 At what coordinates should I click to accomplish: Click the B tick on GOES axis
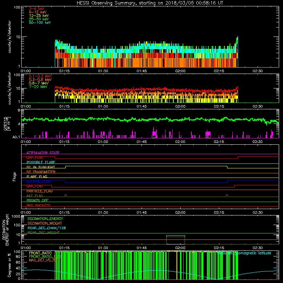click(x=19, y=110)
